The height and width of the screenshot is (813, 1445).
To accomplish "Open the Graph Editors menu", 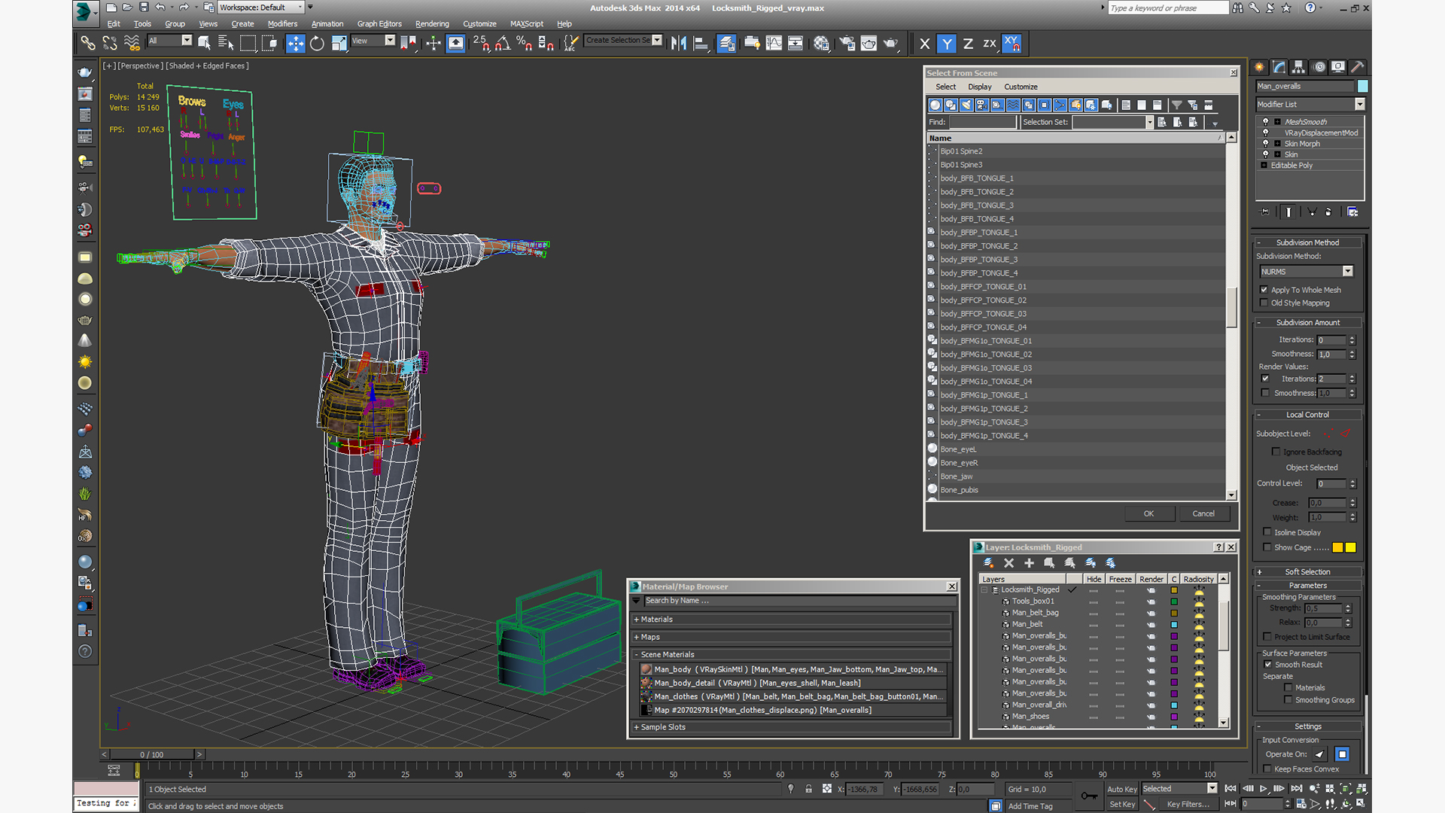I will coord(379,24).
